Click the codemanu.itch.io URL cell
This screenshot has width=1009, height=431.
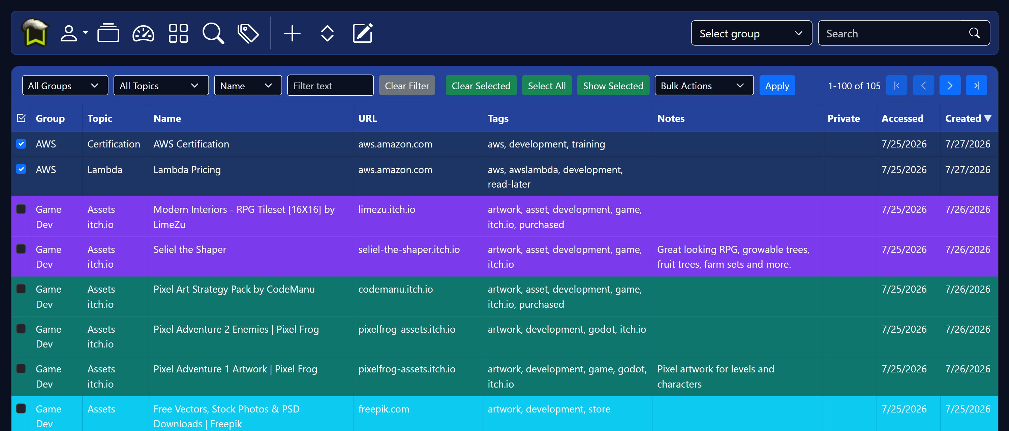coord(395,289)
